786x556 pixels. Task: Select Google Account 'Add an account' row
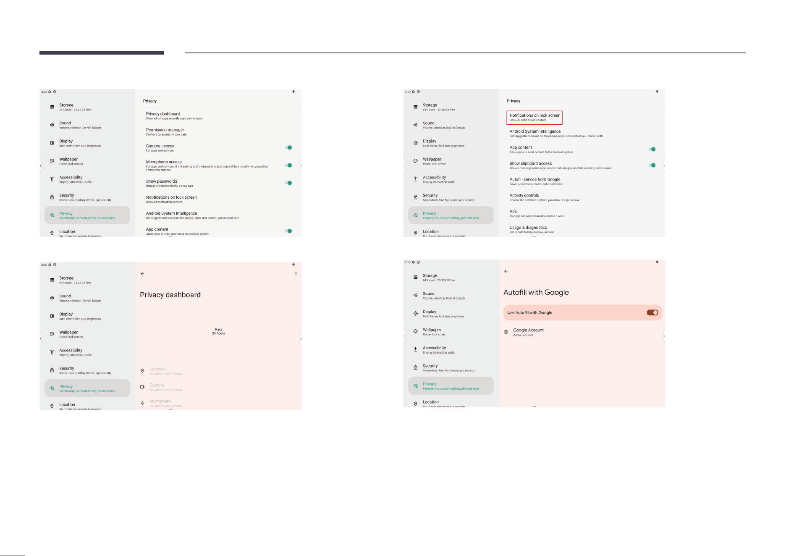[582, 332]
